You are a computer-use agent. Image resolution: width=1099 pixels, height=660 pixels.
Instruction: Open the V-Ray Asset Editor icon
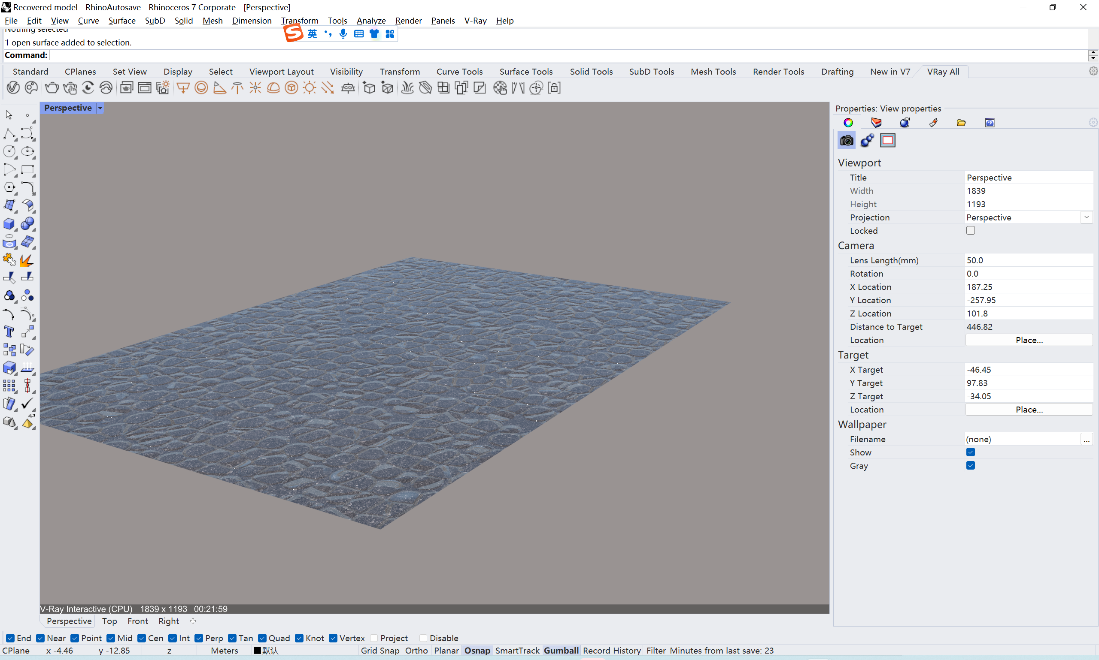(x=13, y=87)
